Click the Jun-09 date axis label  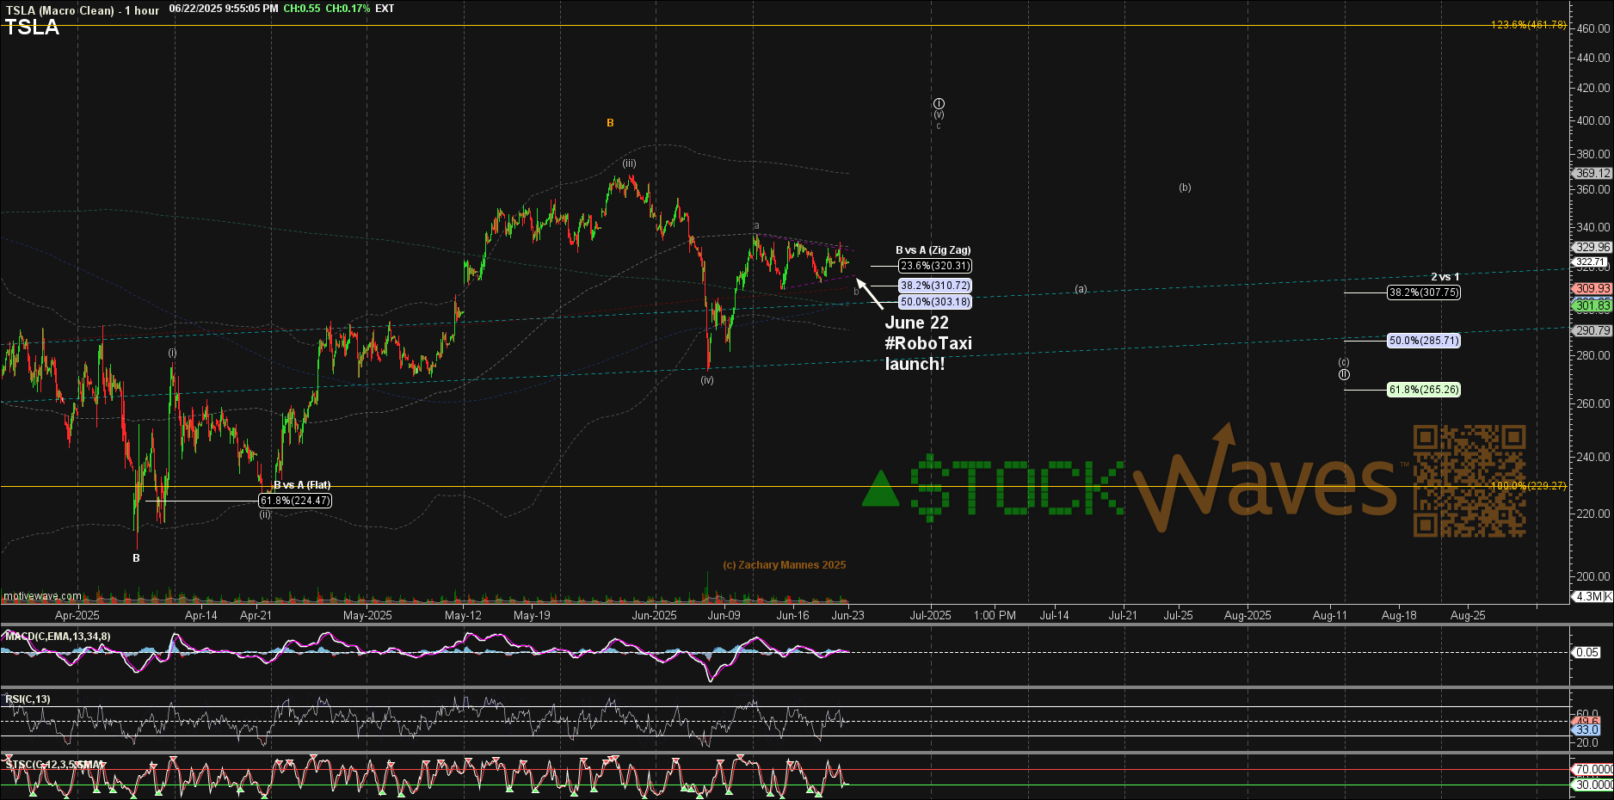click(724, 615)
